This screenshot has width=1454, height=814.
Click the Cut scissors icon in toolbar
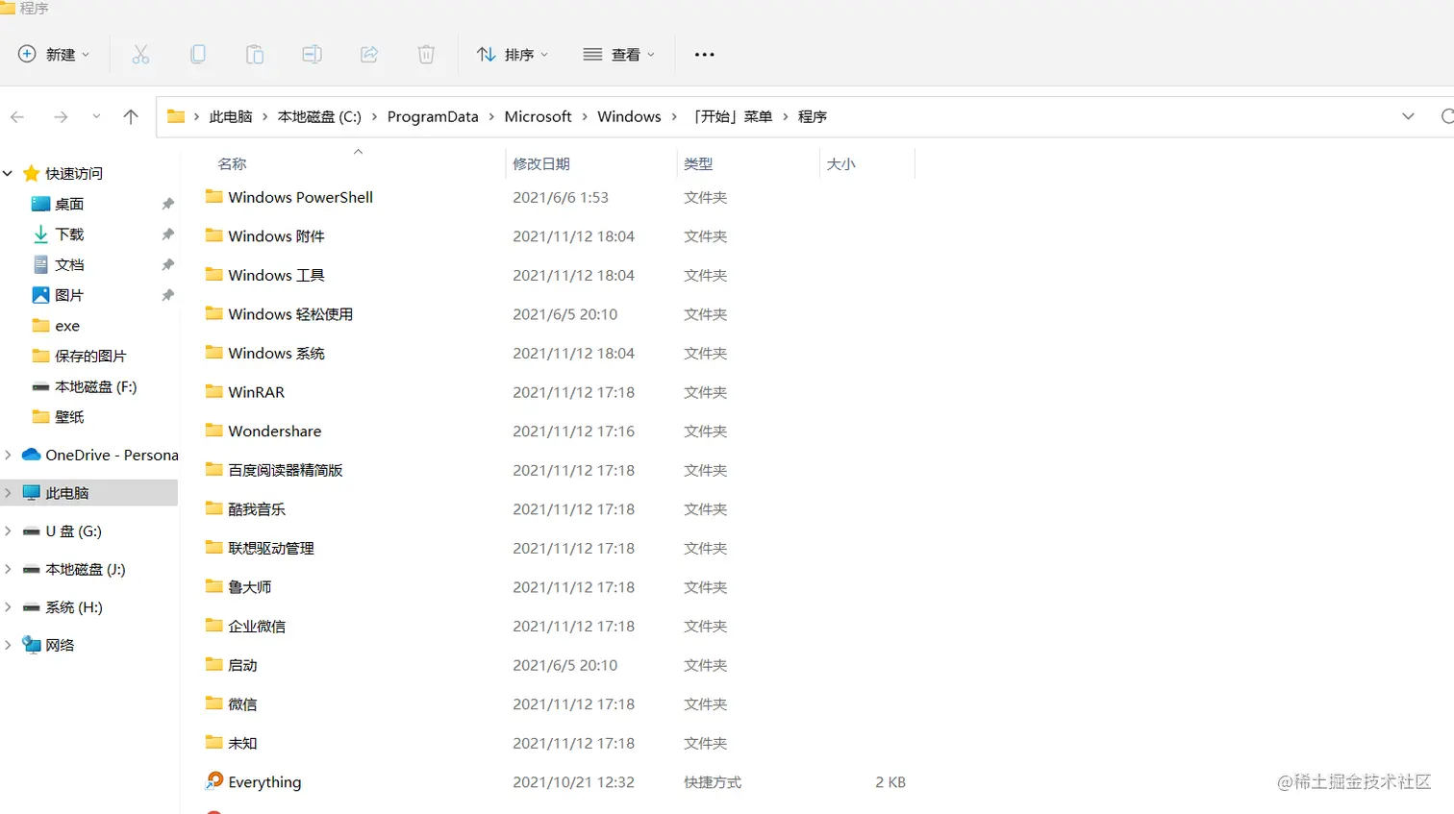click(140, 55)
